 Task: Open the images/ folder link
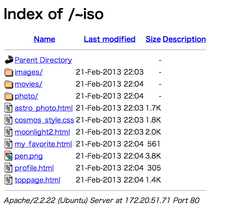click(x=29, y=72)
